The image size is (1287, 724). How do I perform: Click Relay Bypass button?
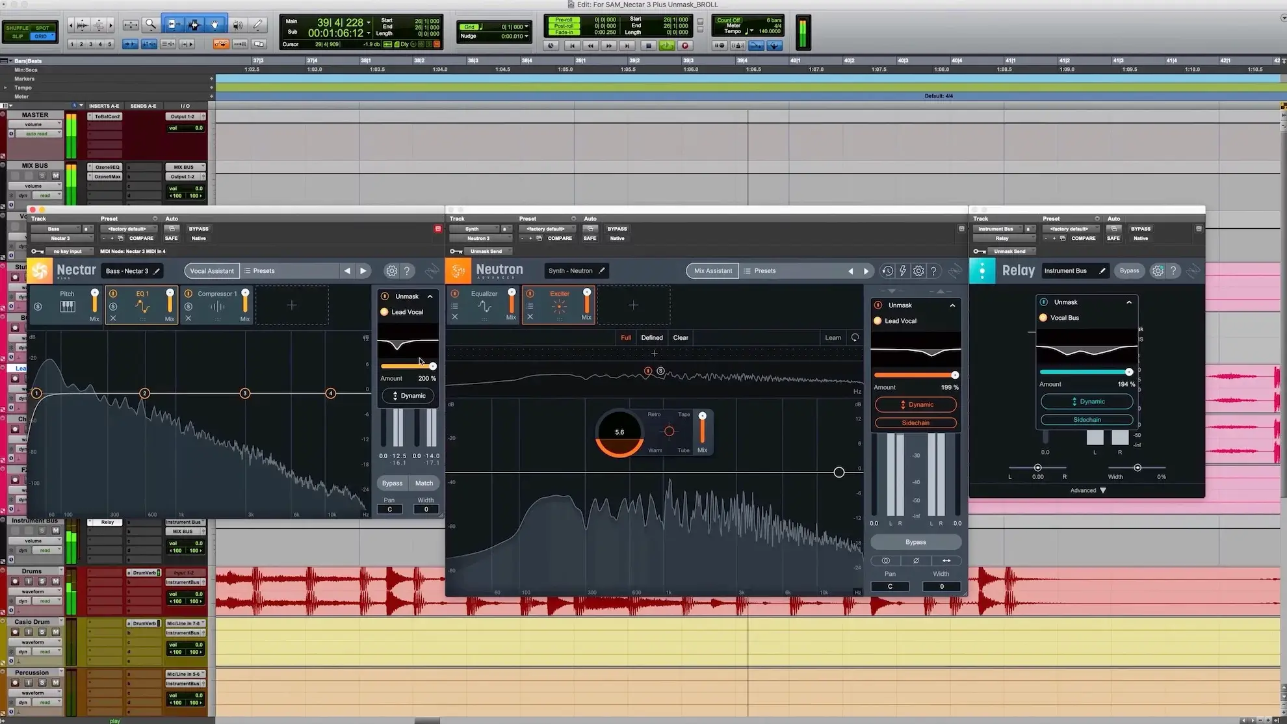[1130, 271]
